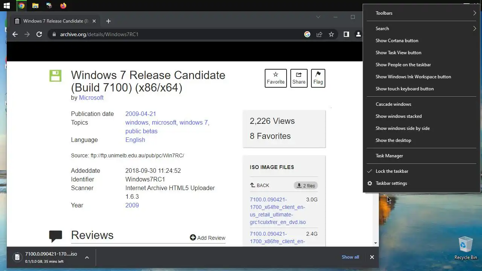
Task: Toggle Show Cortana button
Action: coord(421,41)
